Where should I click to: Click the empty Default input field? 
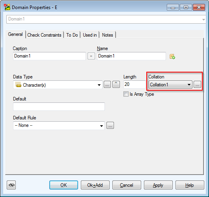59,106
